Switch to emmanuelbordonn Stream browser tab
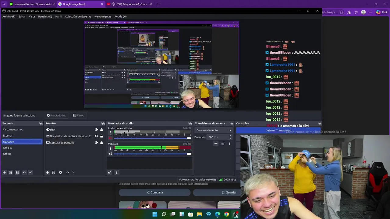Image resolution: width=390 pixels, height=219 pixels. click(x=31, y=4)
